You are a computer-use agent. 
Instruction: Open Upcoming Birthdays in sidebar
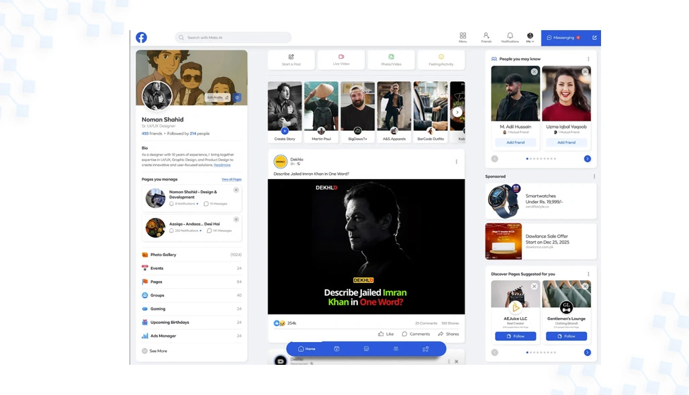coord(191,322)
